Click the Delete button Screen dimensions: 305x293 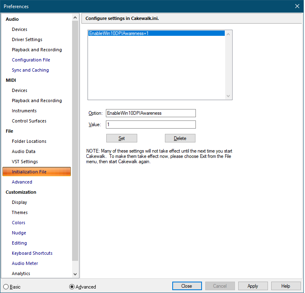[x=180, y=138]
